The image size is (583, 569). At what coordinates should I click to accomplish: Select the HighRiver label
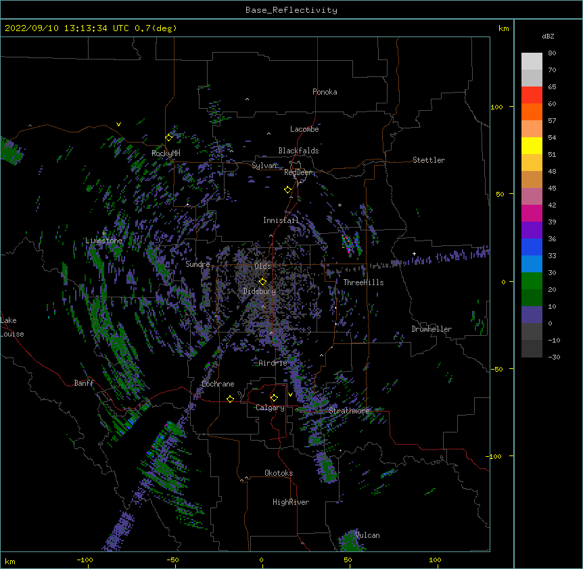[291, 502]
